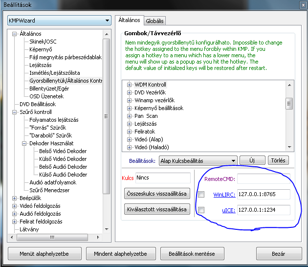This screenshot has height=267, width=308.
Task: Expand the Videó (Haladó) hotkey group
Action: click(129, 147)
